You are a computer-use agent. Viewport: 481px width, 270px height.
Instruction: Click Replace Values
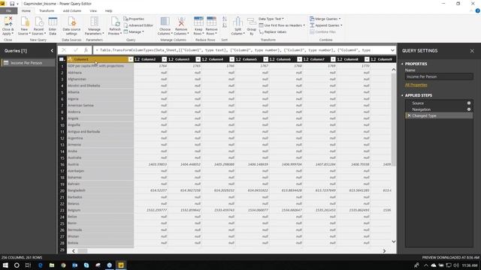273,31
